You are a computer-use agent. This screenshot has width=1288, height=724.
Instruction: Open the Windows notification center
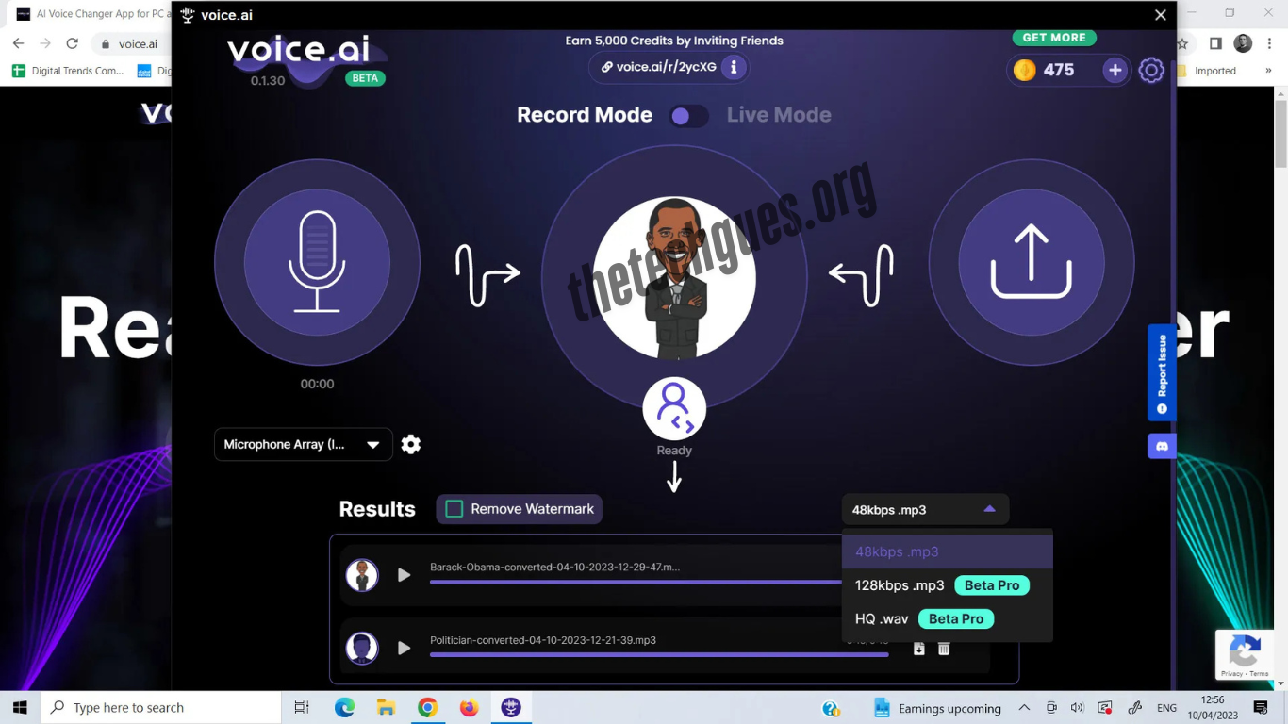tap(1261, 708)
